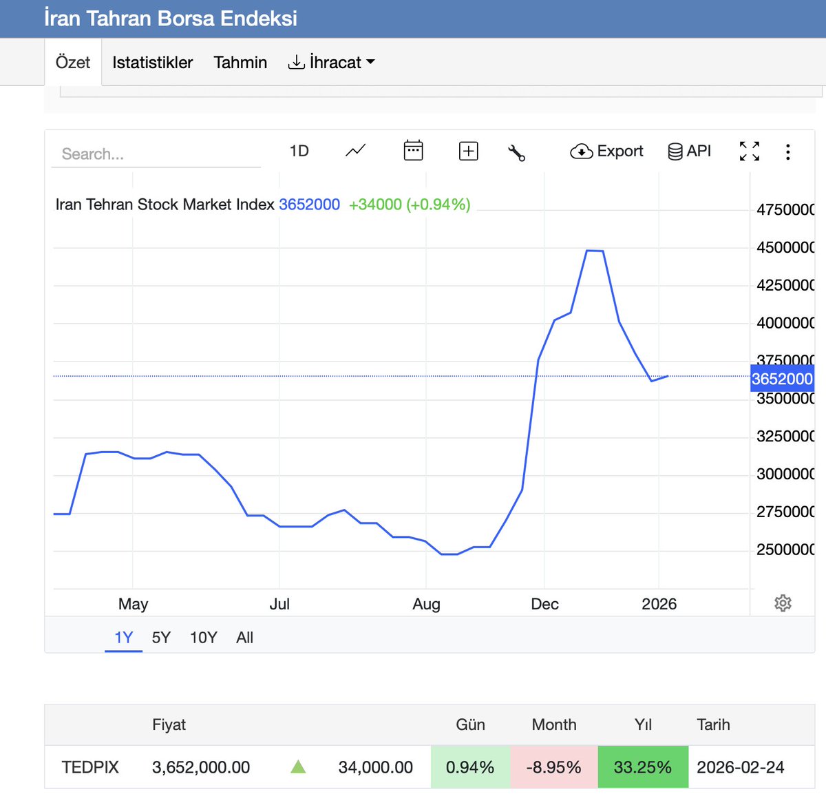Click the İran Tahran Borsa Endeksi title
The width and height of the screenshot is (826, 794).
[171, 18]
